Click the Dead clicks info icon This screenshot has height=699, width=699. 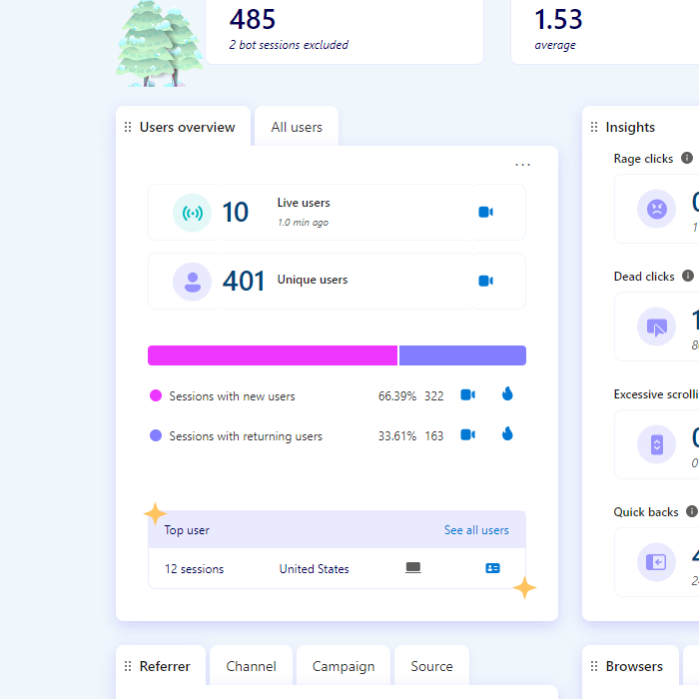[687, 276]
